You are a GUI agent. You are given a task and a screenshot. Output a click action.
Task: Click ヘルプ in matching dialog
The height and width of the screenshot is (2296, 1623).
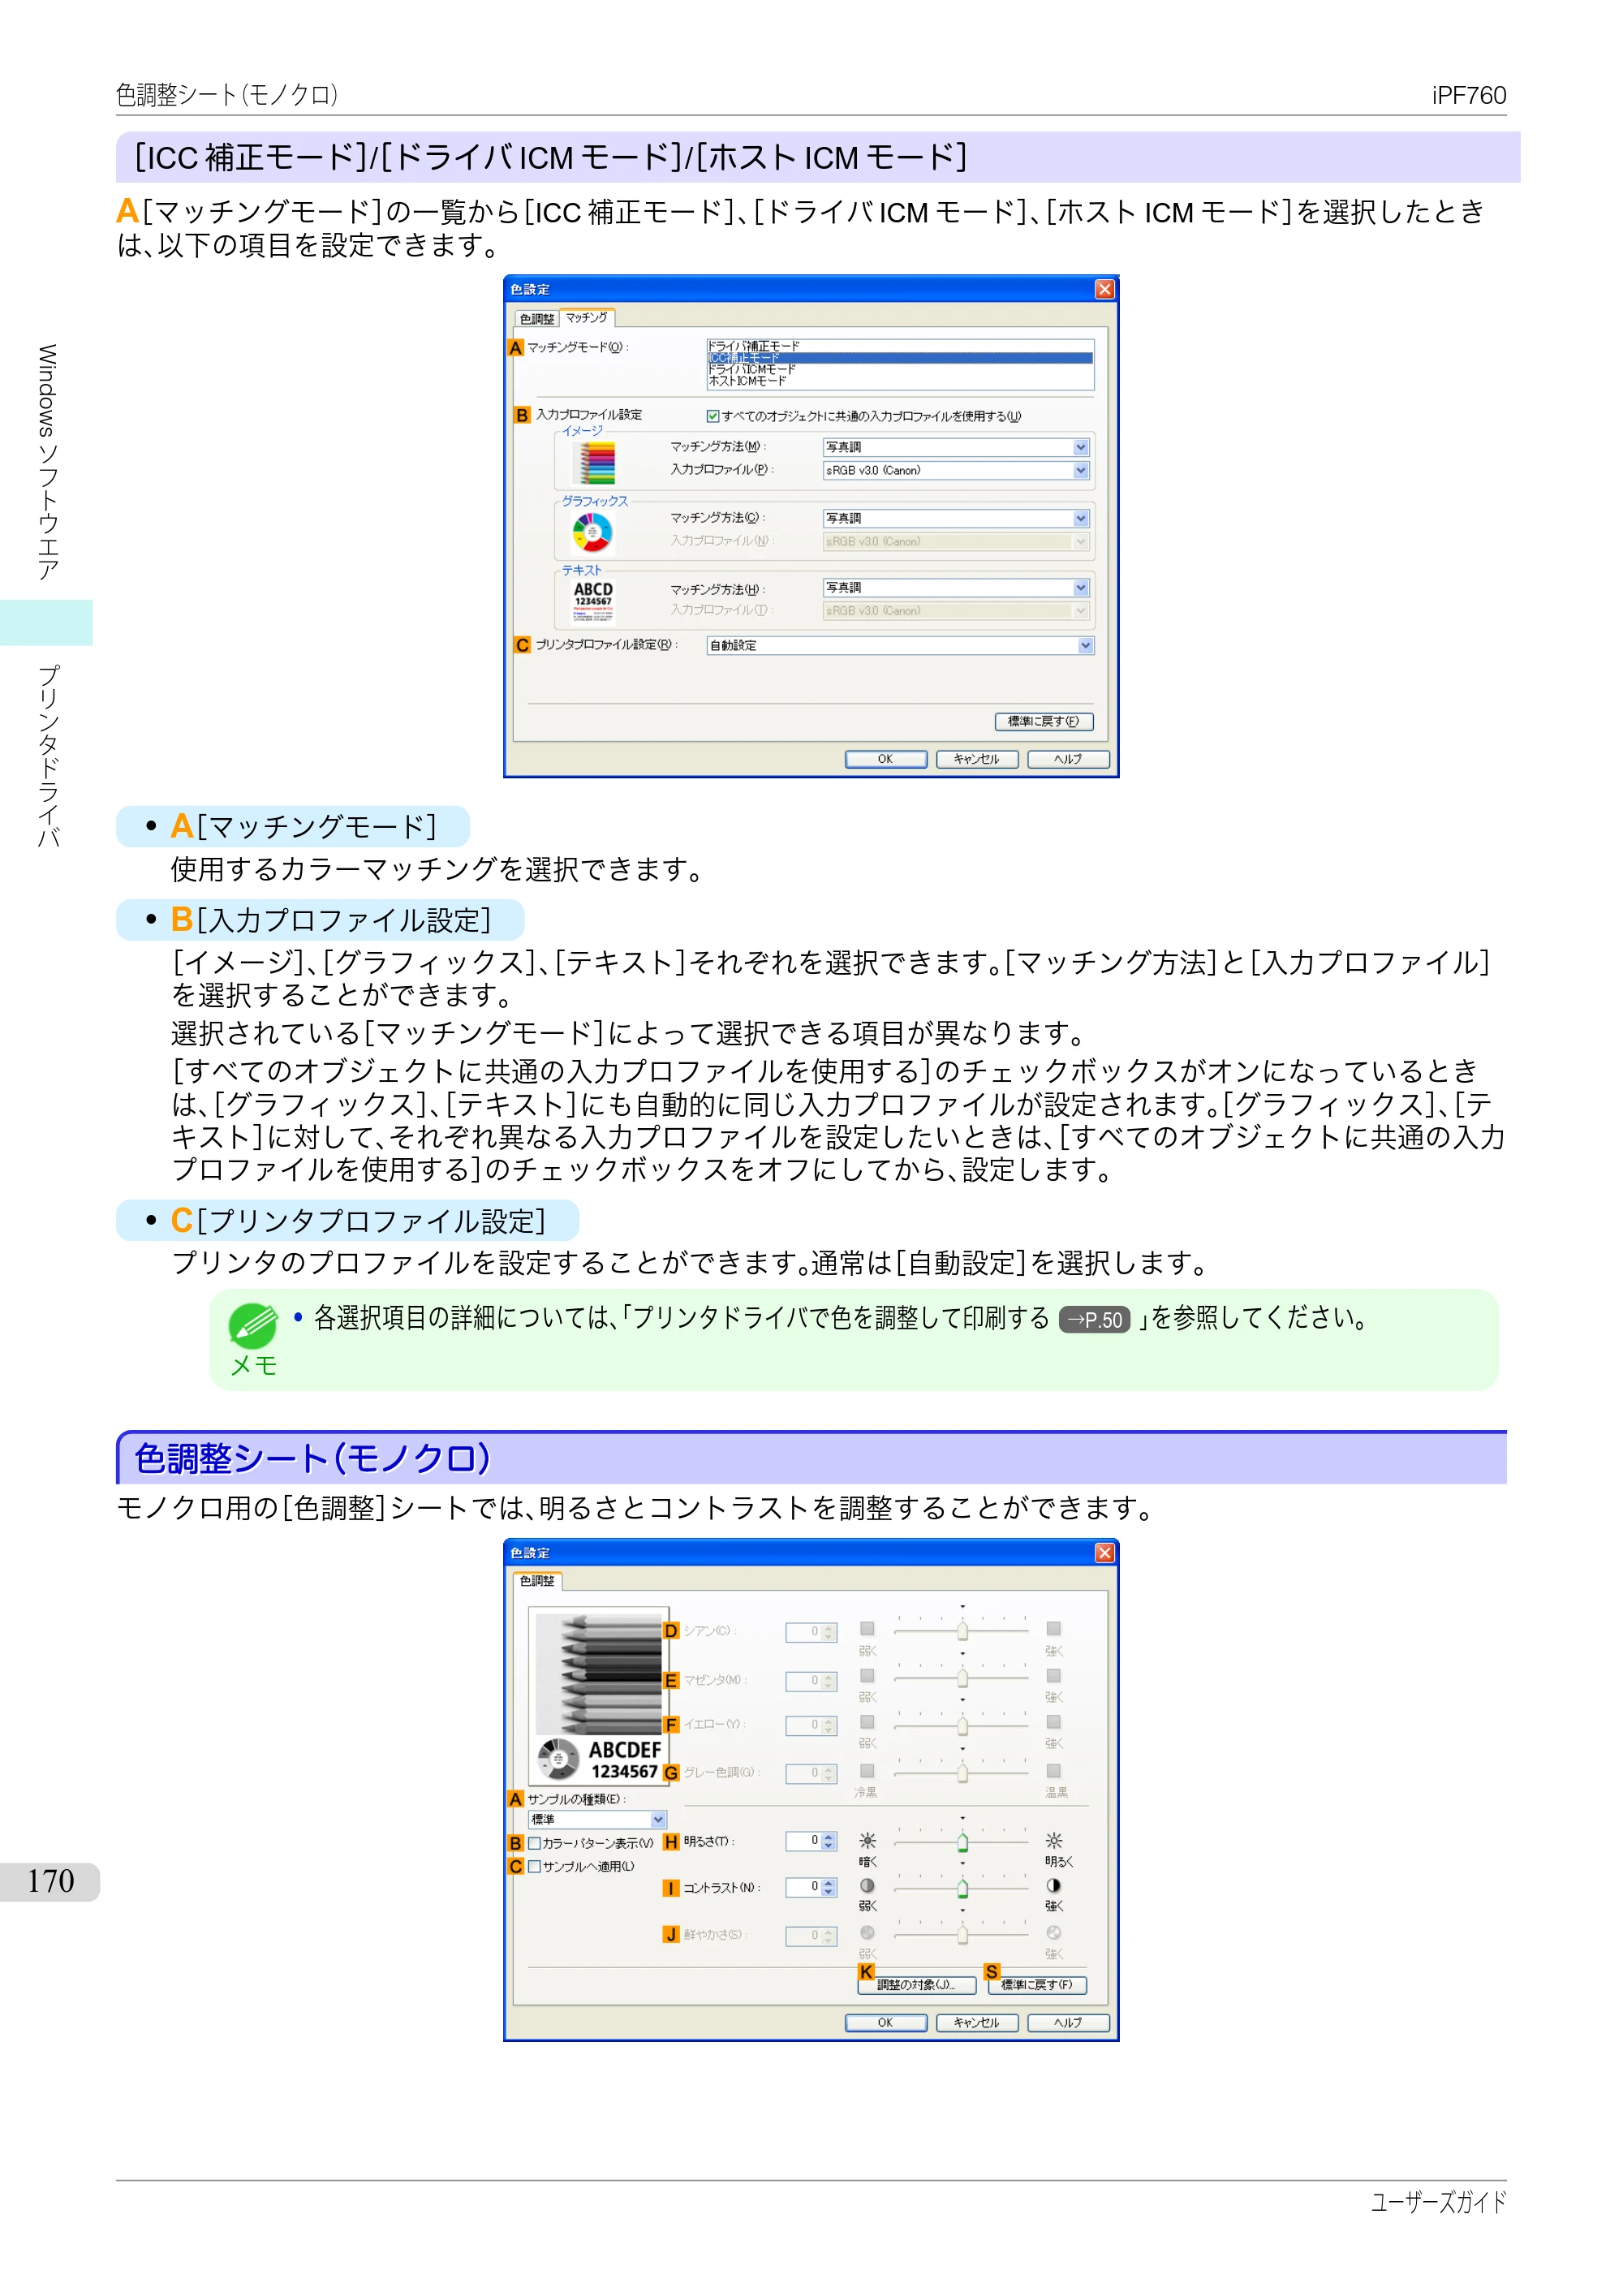pos(1068,760)
